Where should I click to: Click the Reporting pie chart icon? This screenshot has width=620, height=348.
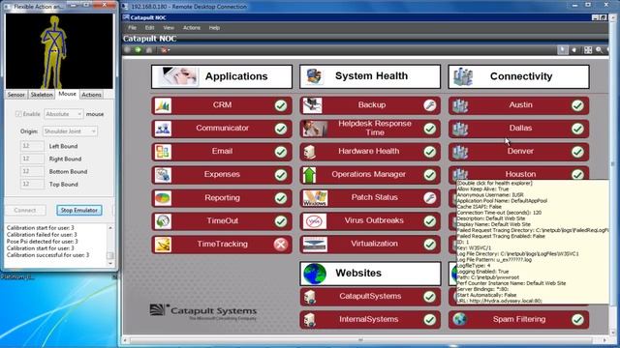(163, 198)
